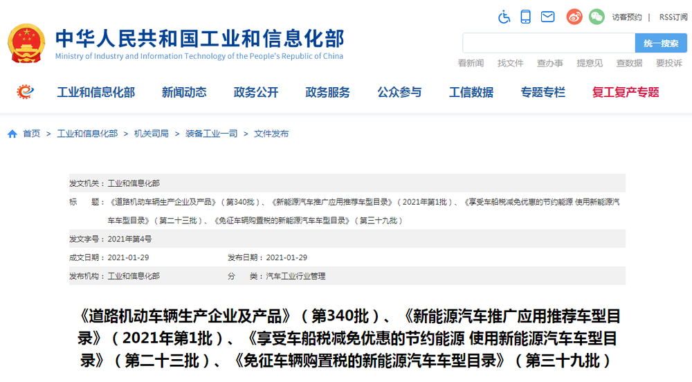This screenshot has width=692, height=382.
Task: Click the home icon in the breadcrumb
Action: coord(12,134)
